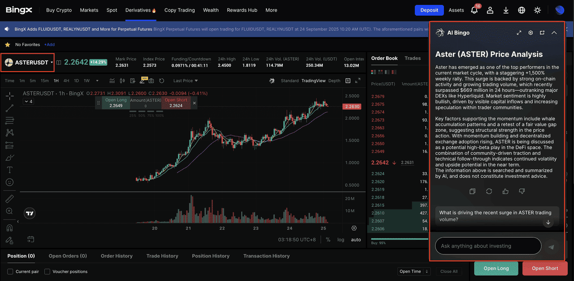
Task: Open notifications bell icon
Action: coord(474,10)
